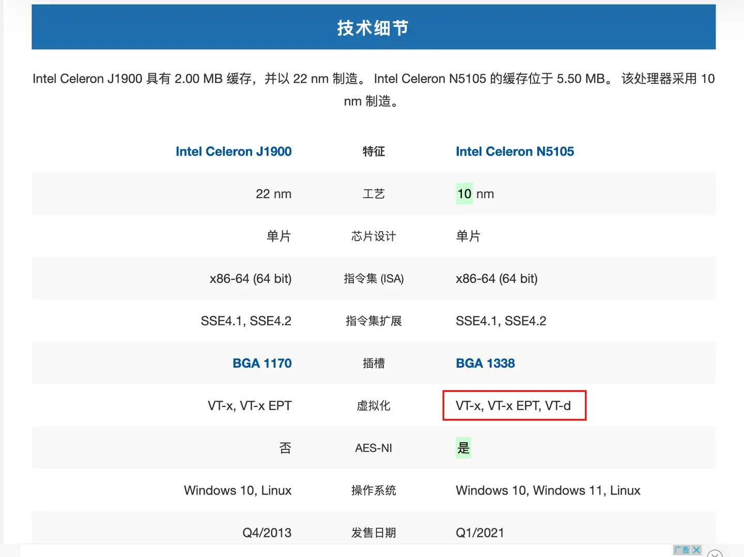Follow the BGA 1338 socket link

point(485,363)
